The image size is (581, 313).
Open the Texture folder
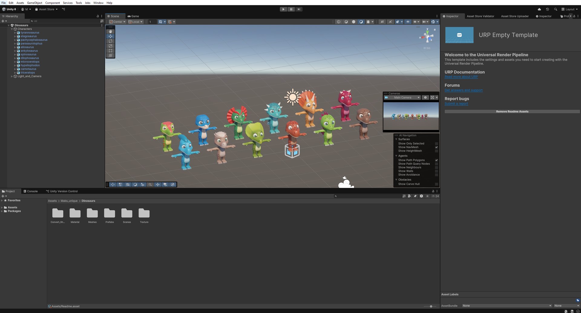pos(144,215)
